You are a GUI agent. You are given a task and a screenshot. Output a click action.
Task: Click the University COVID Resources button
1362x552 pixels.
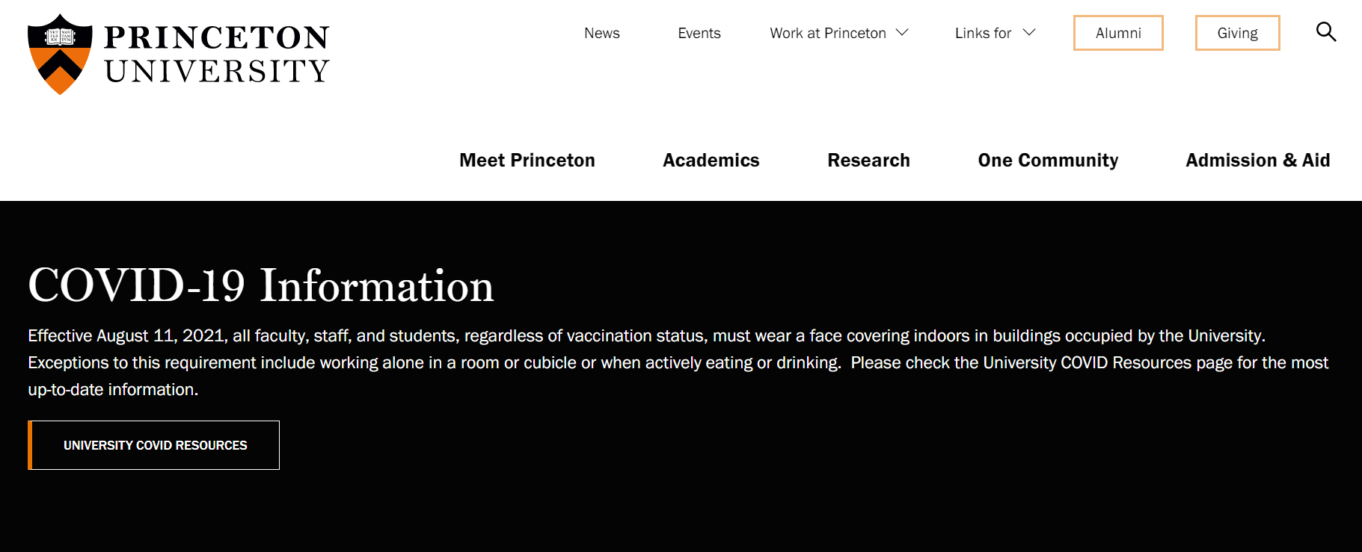(154, 445)
